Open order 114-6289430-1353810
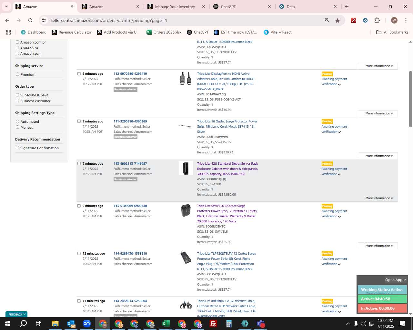 (130, 254)
